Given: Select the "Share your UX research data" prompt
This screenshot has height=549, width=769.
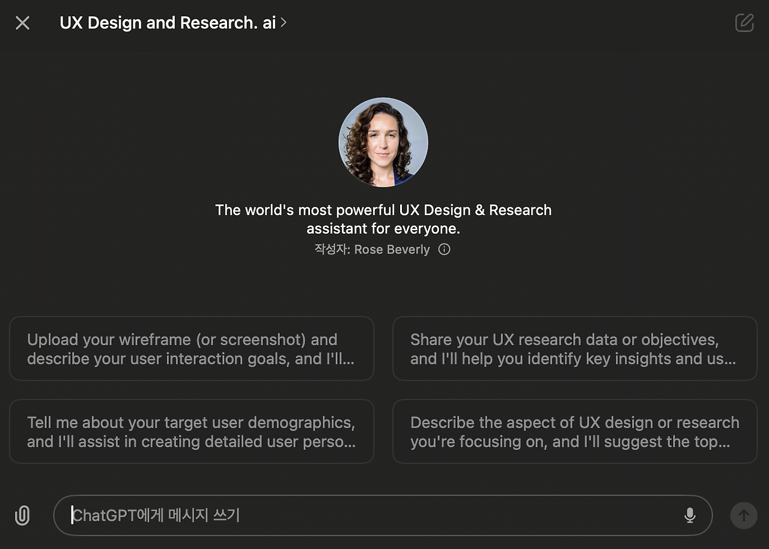Looking at the screenshot, I should pyautogui.click(x=575, y=348).
